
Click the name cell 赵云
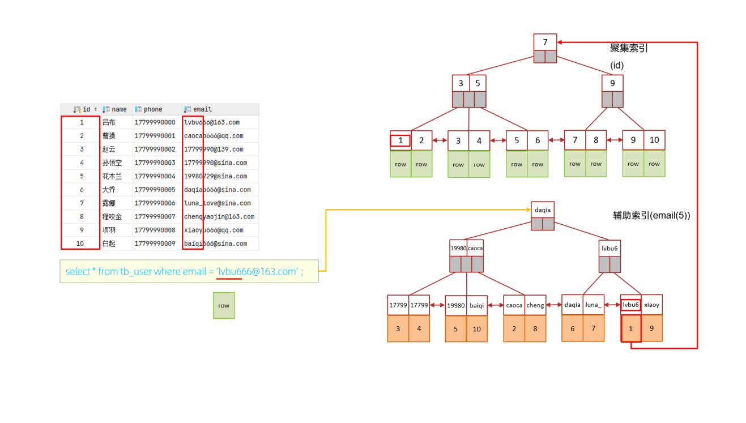click(109, 149)
